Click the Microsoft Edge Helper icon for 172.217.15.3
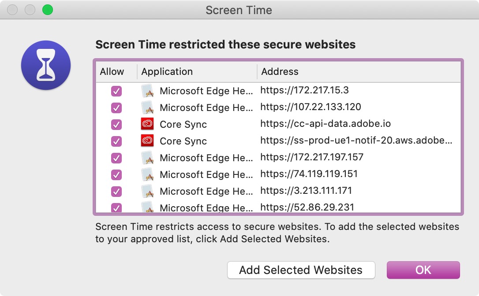Image resolution: width=479 pixels, height=296 pixels. [147, 91]
